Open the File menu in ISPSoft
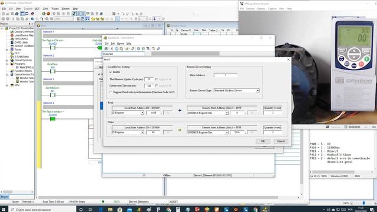The width and height of the screenshot is (377, 212). point(4,9)
